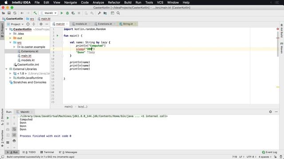Expand the io.caster.example package
The width and height of the screenshot is (284, 159).
(14, 47)
